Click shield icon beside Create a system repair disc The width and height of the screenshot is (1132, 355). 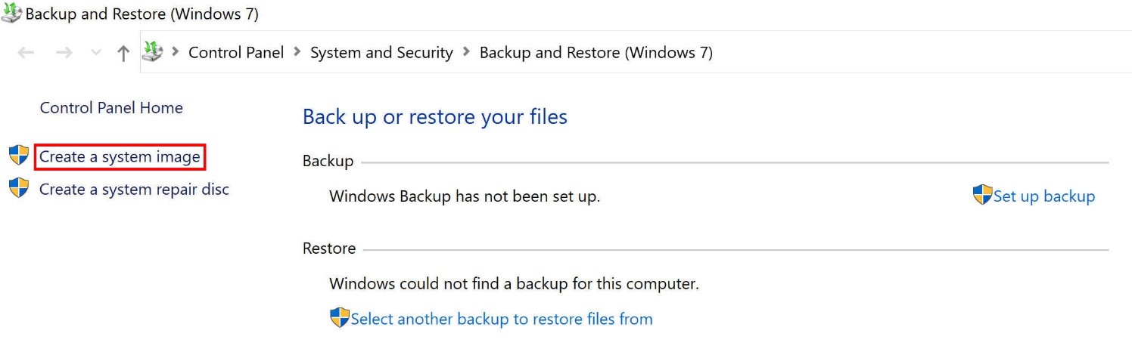pyautogui.click(x=19, y=187)
